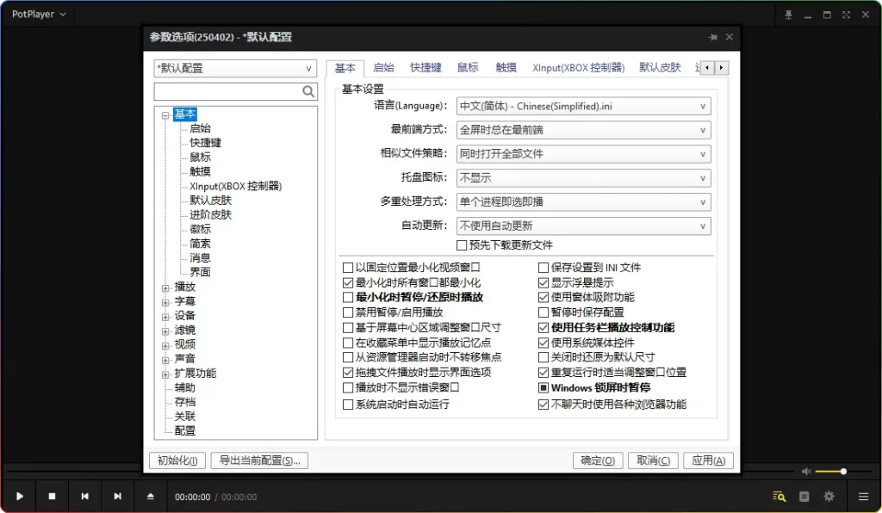Check 保存设置到 INI 文件
The width and height of the screenshot is (882, 513).
(x=543, y=268)
